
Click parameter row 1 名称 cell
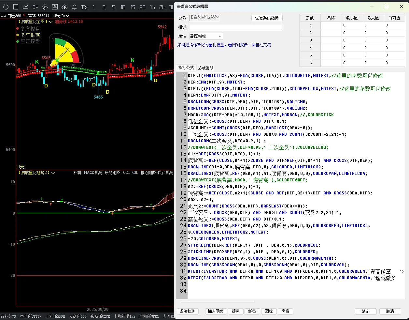[331, 25]
